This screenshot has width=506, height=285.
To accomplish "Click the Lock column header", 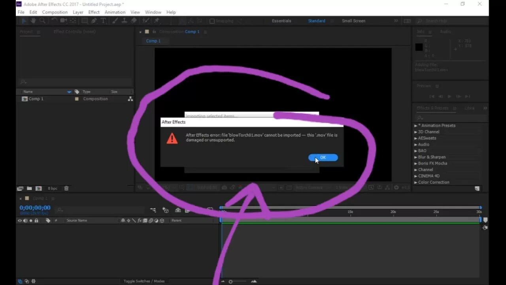I will tap(36, 220).
